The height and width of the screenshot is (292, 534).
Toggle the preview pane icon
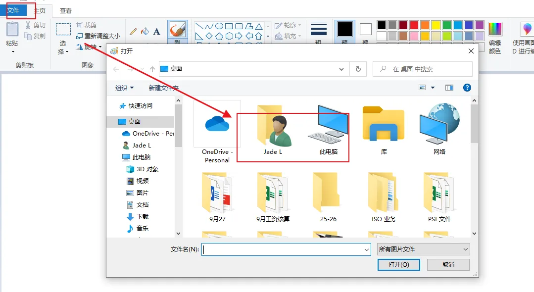tap(449, 88)
